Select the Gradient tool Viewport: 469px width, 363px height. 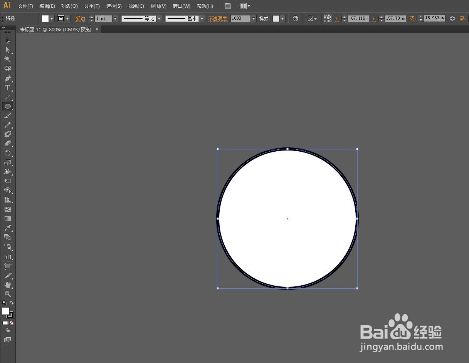click(8, 219)
